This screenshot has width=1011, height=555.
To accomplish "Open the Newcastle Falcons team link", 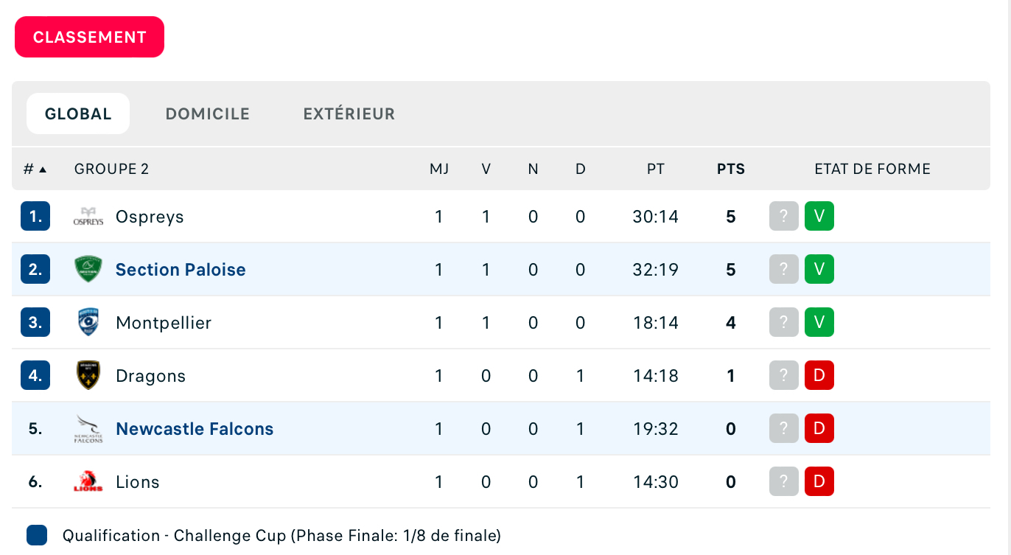I will (195, 429).
